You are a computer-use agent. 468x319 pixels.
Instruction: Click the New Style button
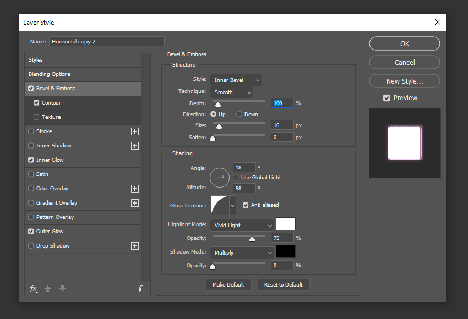point(405,81)
